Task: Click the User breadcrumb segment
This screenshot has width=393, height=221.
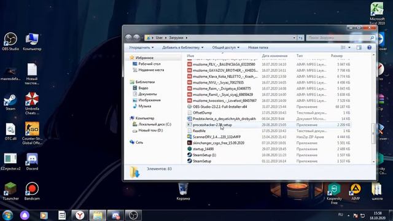Action: tap(159, 38)
